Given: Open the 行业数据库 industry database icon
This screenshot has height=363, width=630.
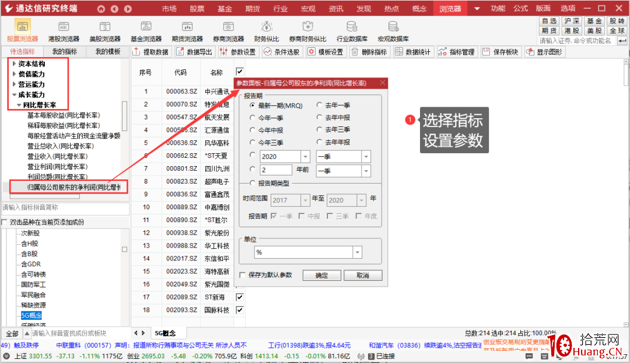Looking at the screenshot, I should pos(352,31).
